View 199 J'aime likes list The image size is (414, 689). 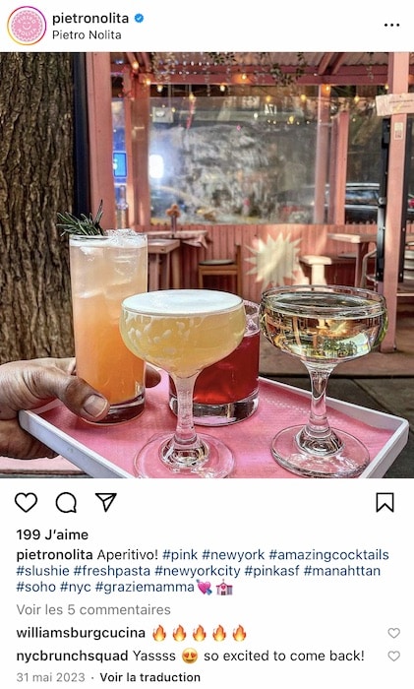[x=52, y=534]
